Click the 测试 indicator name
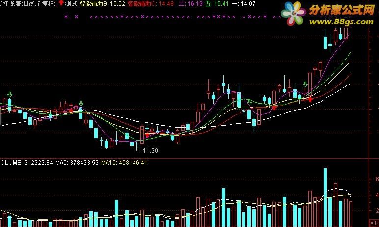Image resolution: width=379 pixels, height=227 pixels. coord(71,3)
